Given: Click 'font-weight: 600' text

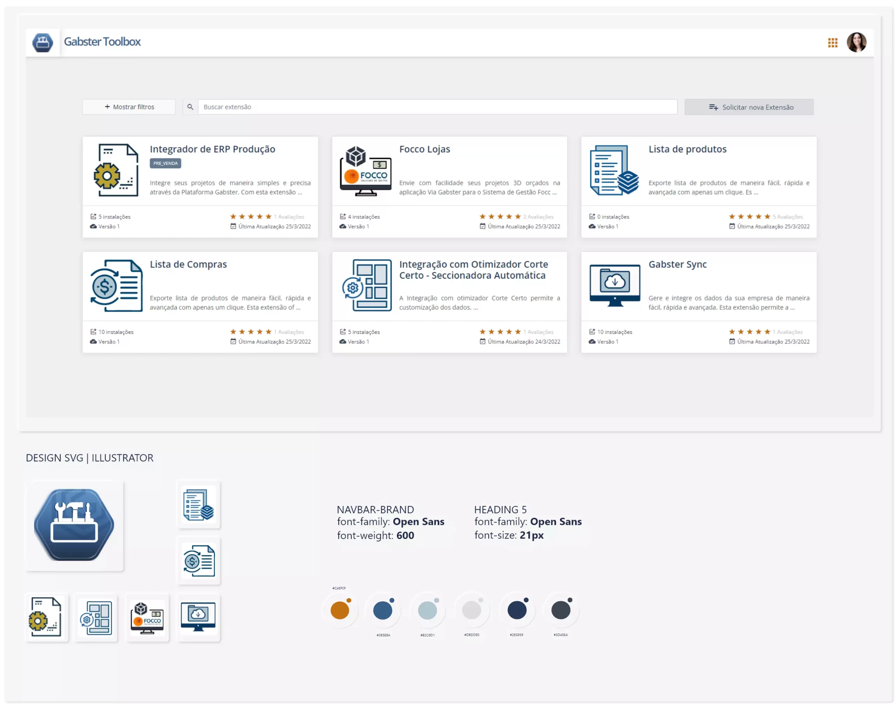Looking at the screenshot, I should coord(375,535).
